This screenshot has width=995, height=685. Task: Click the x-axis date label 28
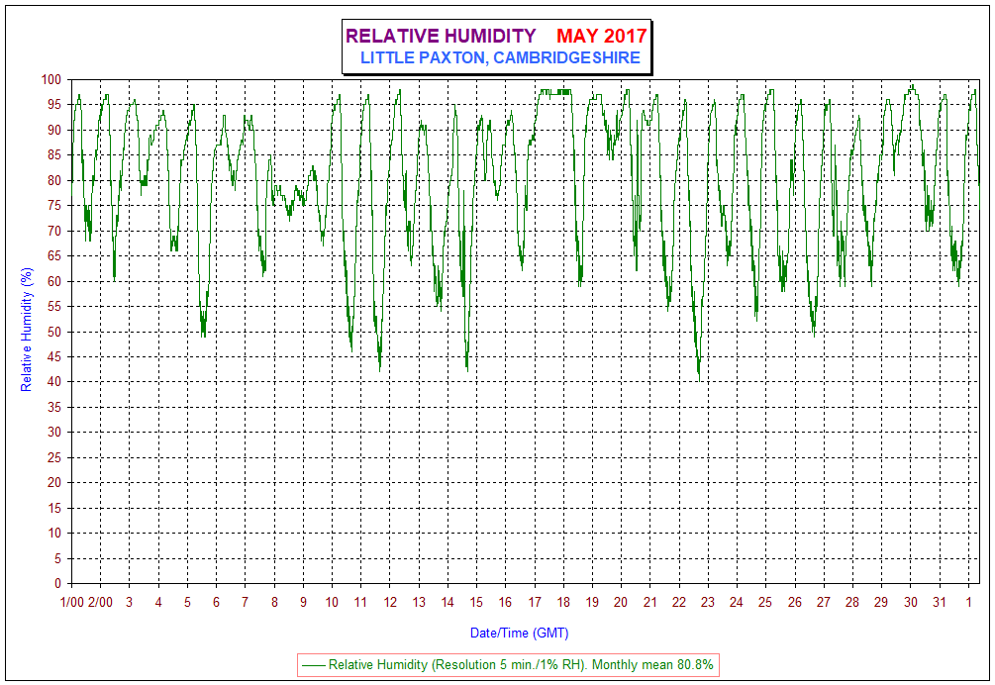click(852, 603)
